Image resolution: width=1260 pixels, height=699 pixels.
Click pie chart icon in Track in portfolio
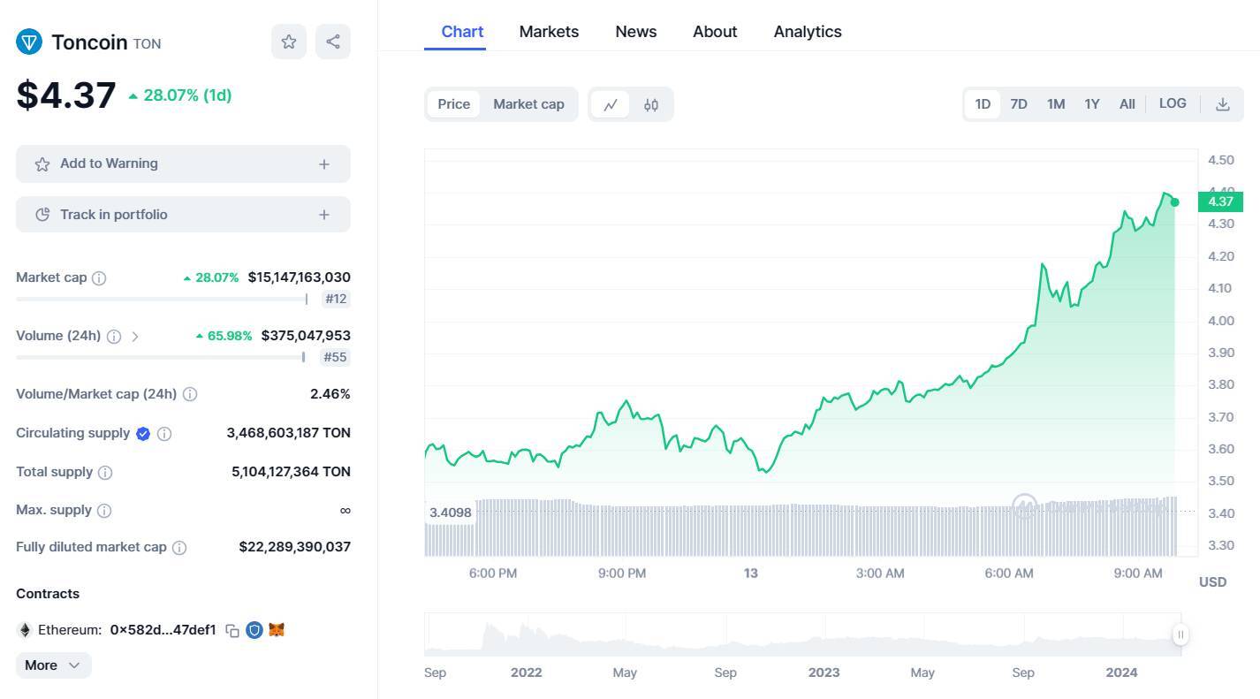tap(42, 215)
